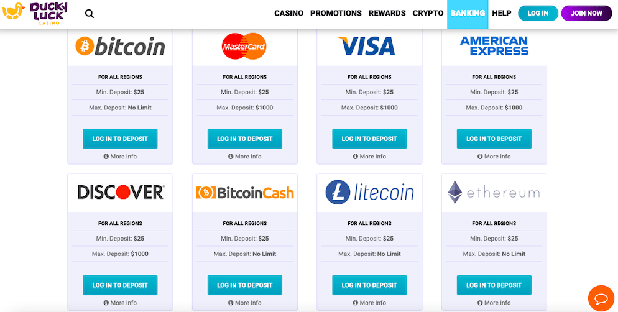Image resolution: width=618 pixels, height=312 pixels.
Task: Click the Bitcoin logo card
Action: [120, 46]
